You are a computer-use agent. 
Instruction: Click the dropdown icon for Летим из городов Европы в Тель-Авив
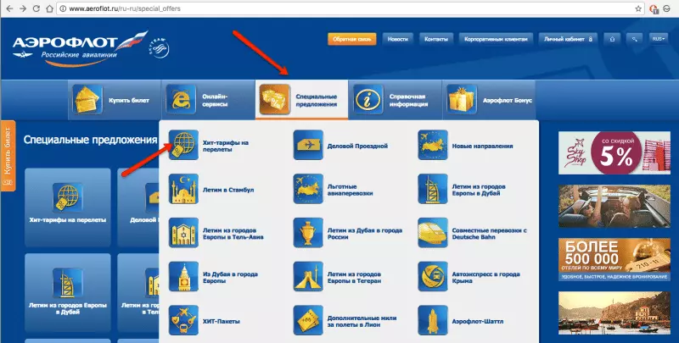coord(183,233)
